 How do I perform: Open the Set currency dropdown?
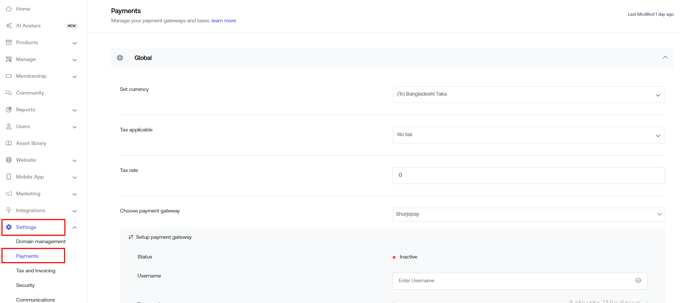[x=528, y=95]
